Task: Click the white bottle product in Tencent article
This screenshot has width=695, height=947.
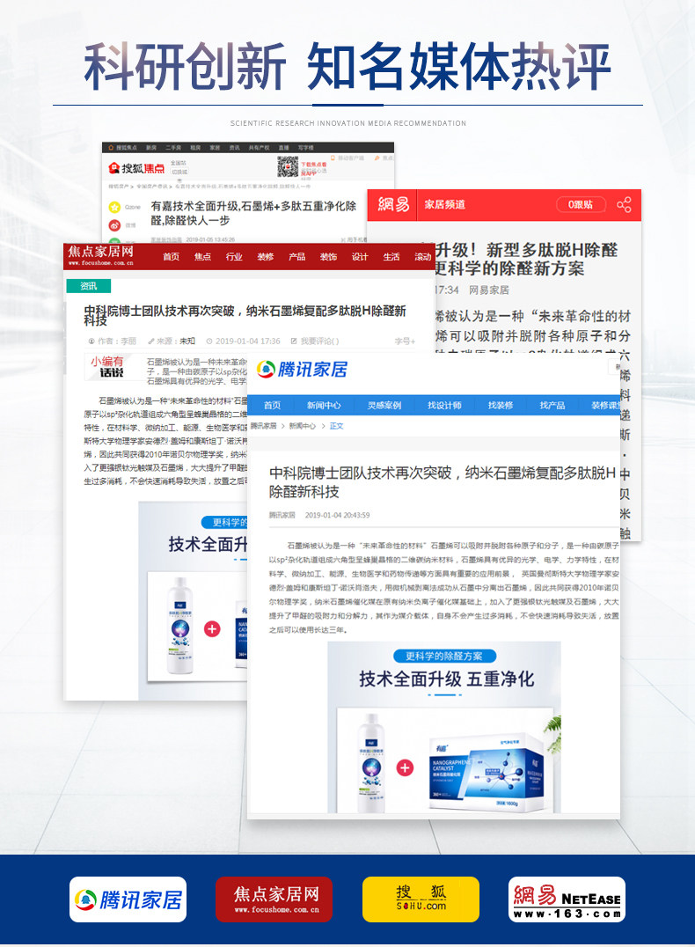Action: [x=371, y=761]
